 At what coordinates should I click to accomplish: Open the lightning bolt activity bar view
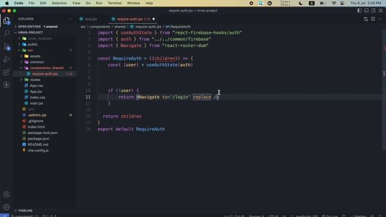(x=7, y=85)
